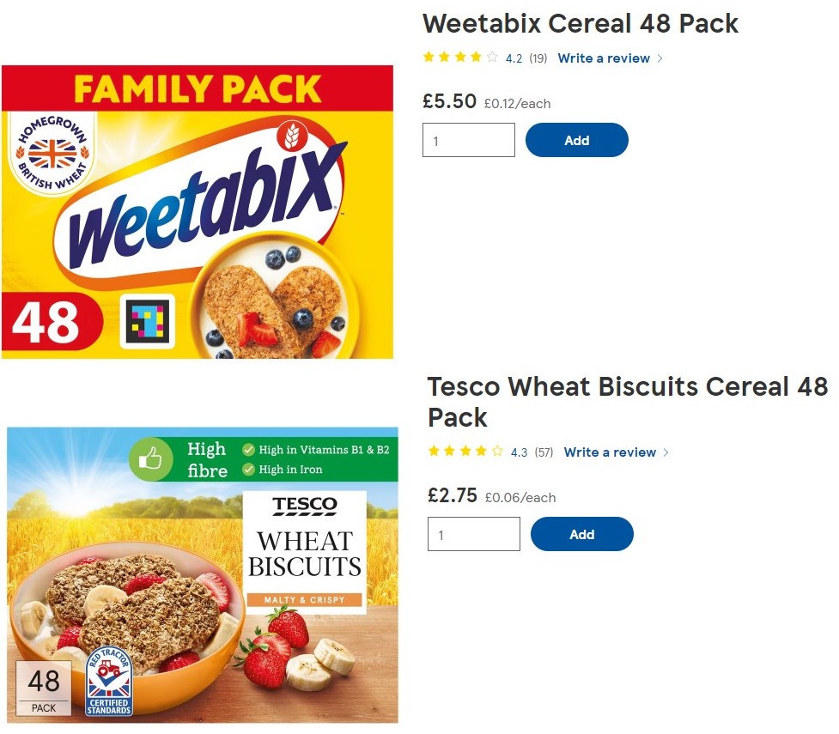This screenshot has height=734, width=839.
Task: Open Write a review for Tesco Wheat Biscuits
Action: 610,452
